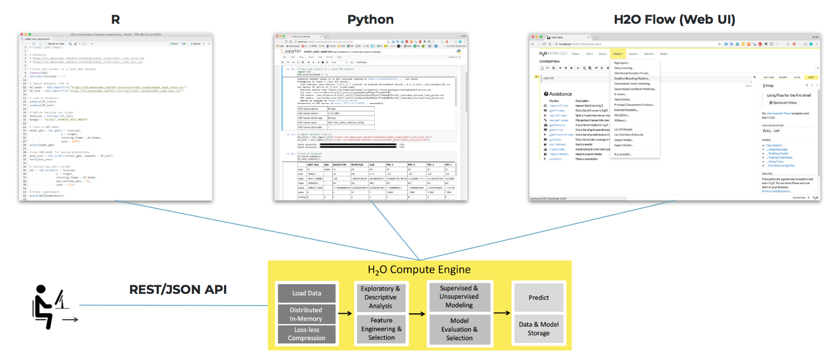Click the buildModel routine link
The image size is (836, 358).
point(558,144)
